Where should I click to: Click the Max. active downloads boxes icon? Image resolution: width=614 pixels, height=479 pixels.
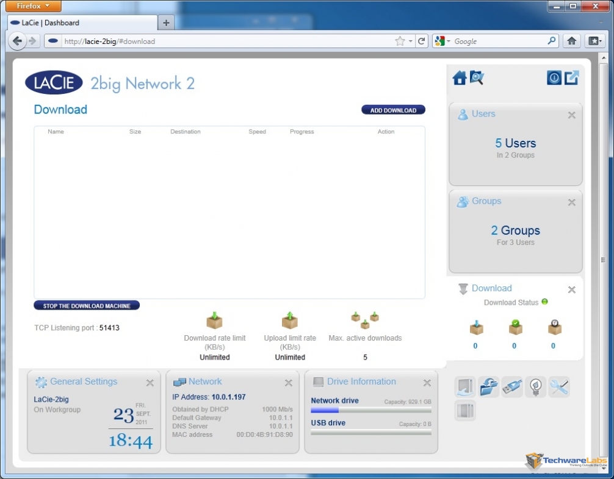365,320
